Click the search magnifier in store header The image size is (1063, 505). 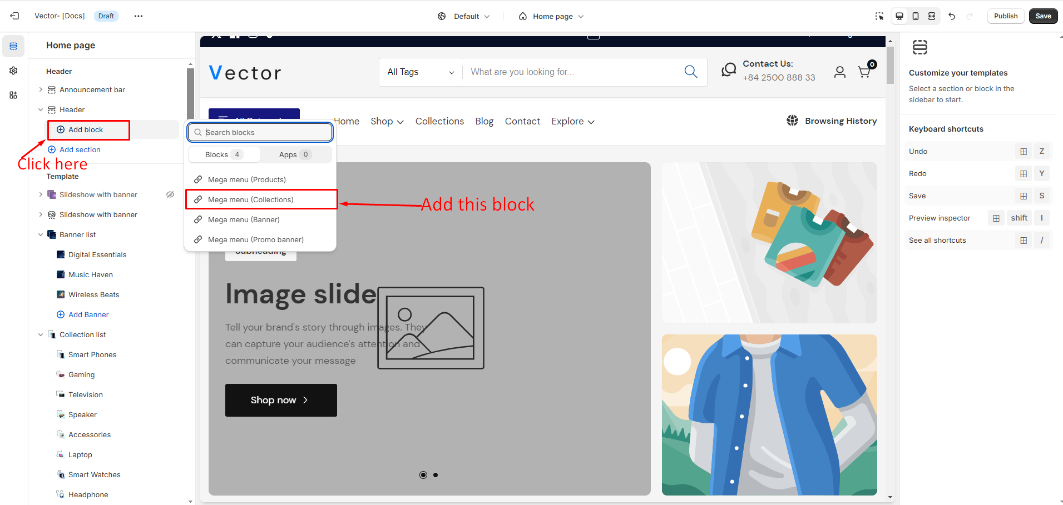point(691,72)
